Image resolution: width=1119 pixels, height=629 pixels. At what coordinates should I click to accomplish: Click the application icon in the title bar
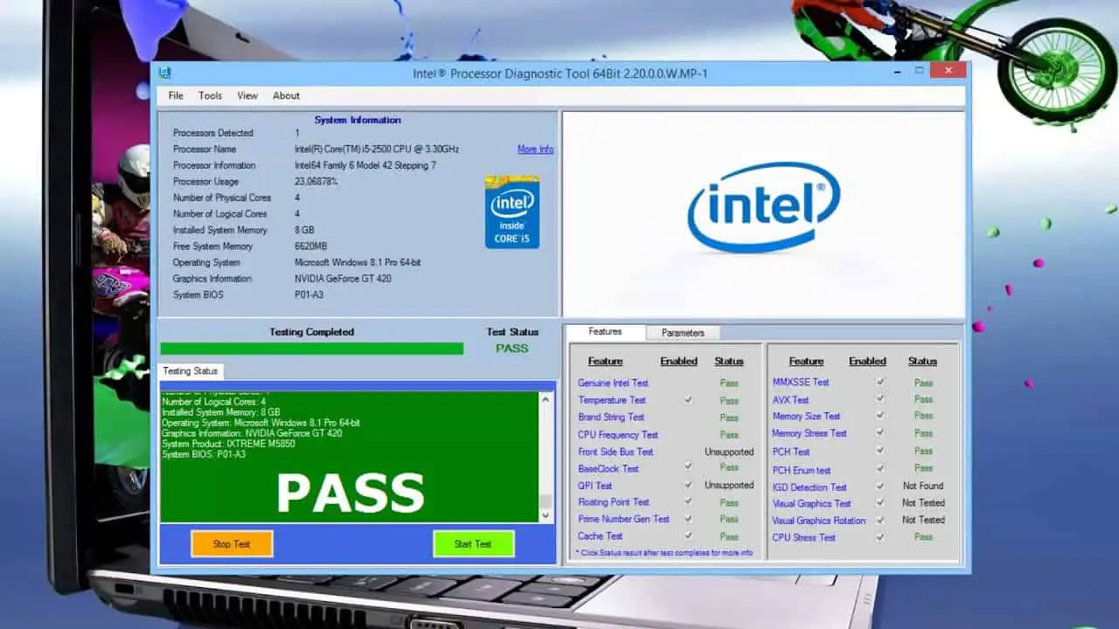(164, 73)
